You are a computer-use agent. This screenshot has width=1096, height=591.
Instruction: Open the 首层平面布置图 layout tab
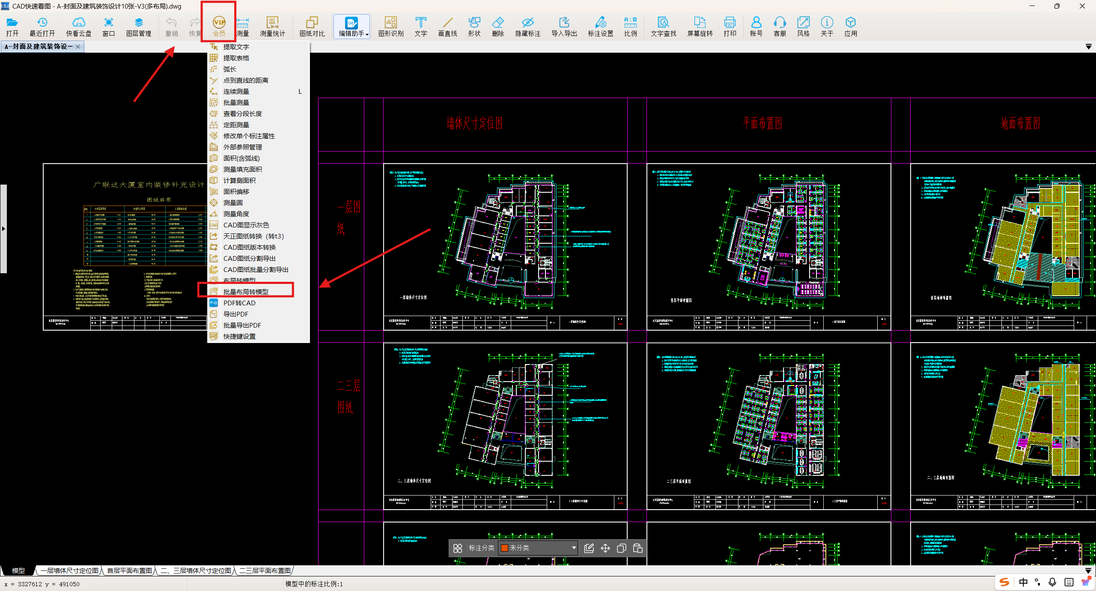click(x=129, y=570)
